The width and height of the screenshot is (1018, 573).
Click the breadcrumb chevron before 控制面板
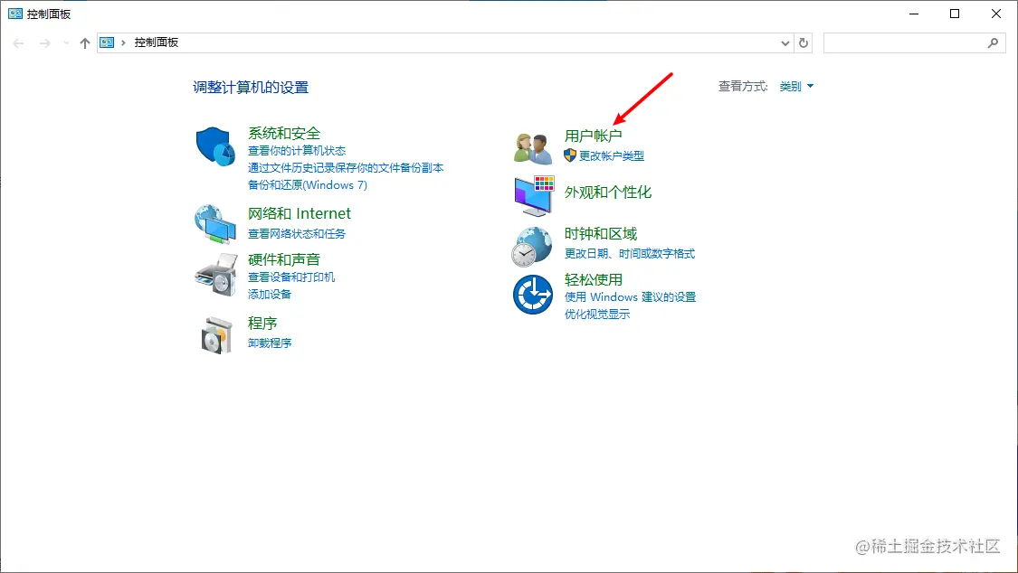click(x=123, y=42)
